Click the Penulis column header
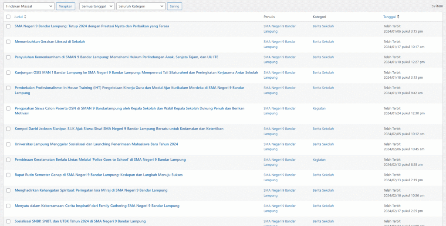 pos(269,17)
